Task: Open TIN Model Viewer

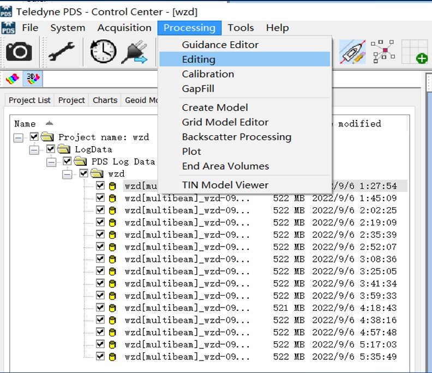Action: pyautogui.click(x=245, y=184)
